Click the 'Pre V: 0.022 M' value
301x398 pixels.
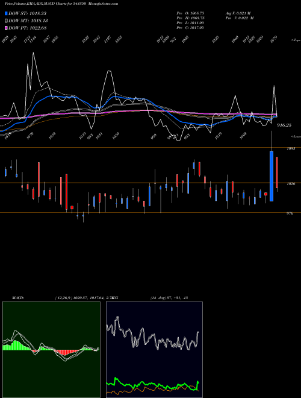coord(240,18)
